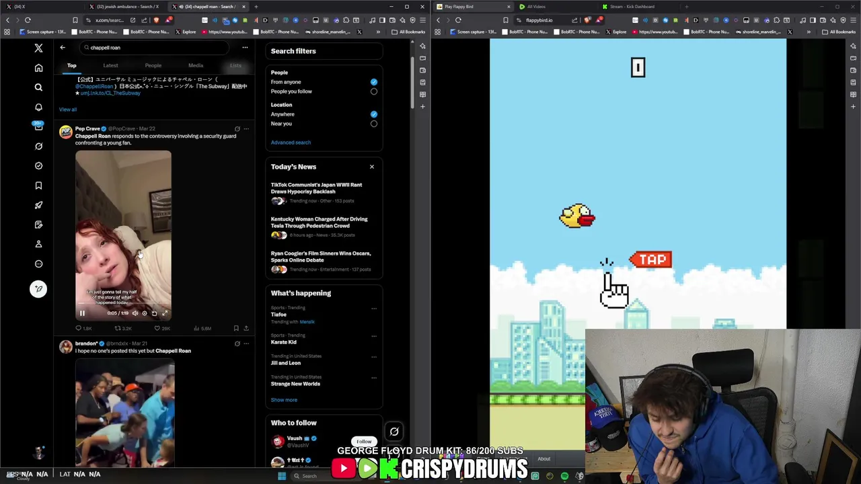Screen dimensions: 861x484
Task: Open Home from X sidebar
Action: point(38,68)
